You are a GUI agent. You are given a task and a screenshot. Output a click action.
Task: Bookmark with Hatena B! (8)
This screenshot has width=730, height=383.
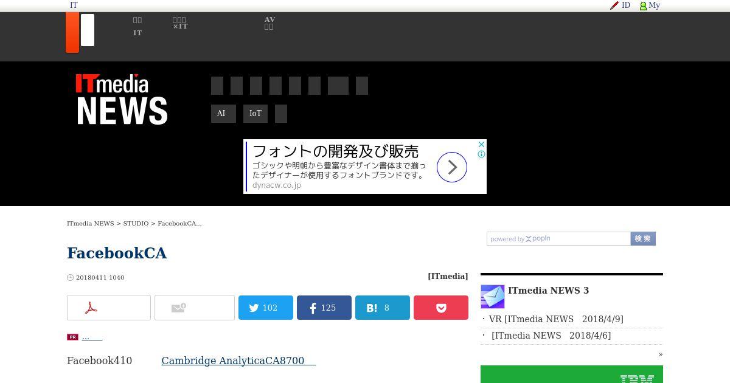[383, 308]
